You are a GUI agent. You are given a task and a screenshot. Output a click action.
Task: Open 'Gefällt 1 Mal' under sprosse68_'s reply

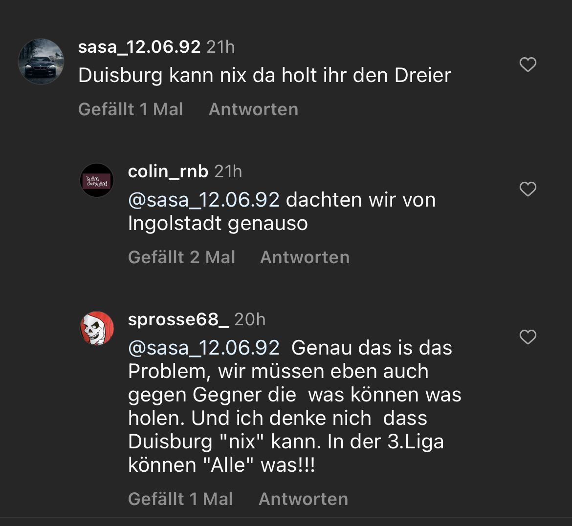click(180, 499)
